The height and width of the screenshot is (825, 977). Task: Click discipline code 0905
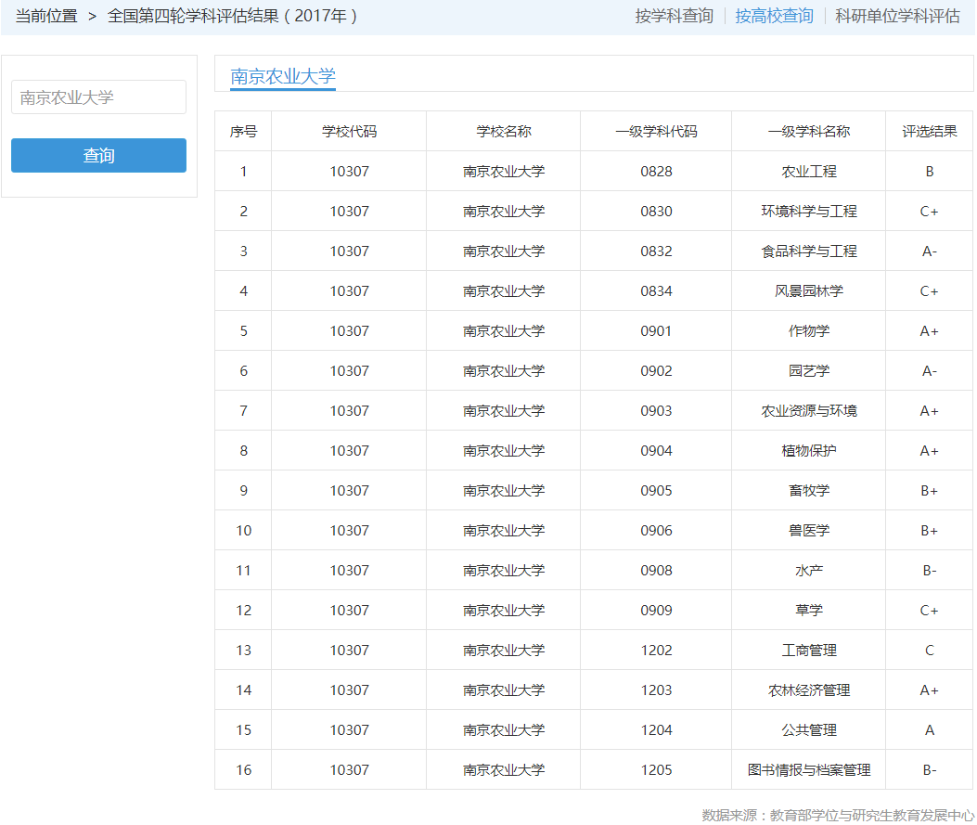[x=656, y=490]
